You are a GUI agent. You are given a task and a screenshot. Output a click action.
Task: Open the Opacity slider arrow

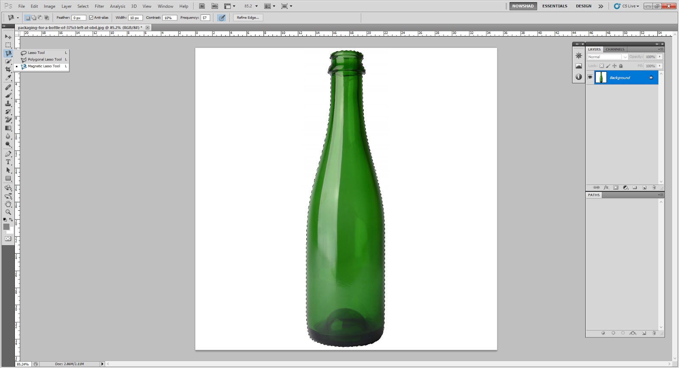(x=659, y=57)
